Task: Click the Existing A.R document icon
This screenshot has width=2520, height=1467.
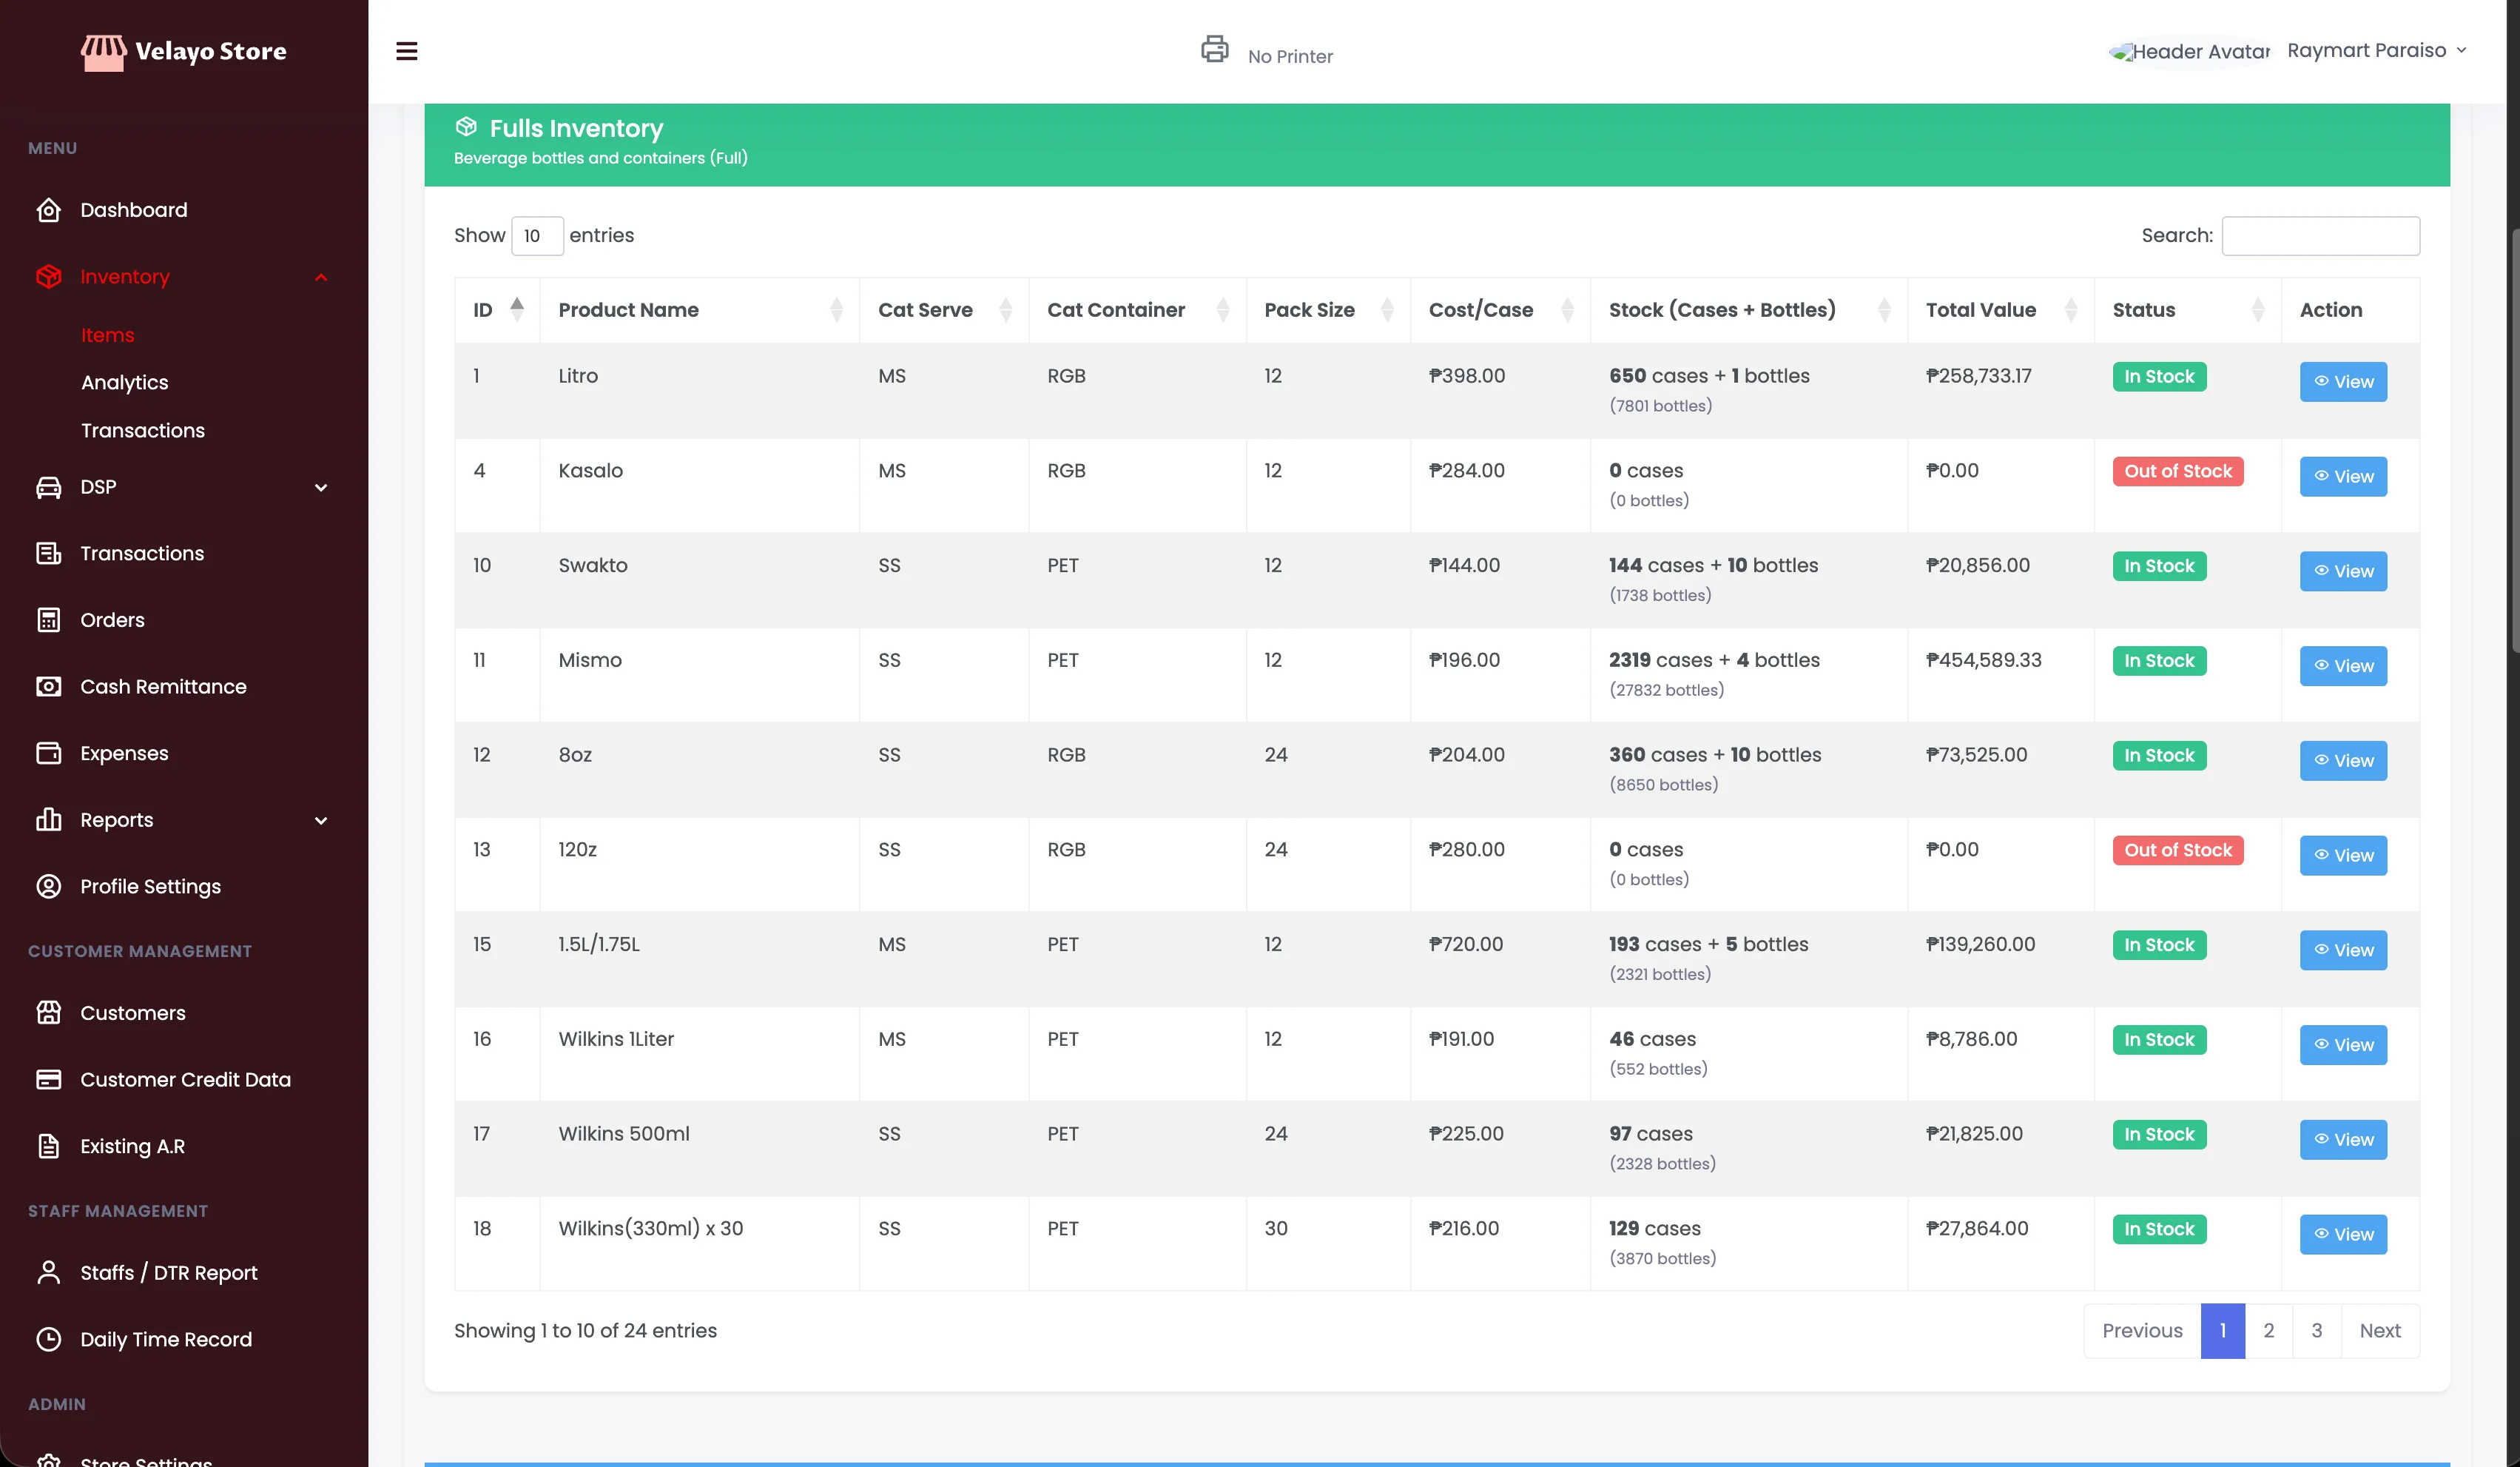Action: (x=48, y=1146)
